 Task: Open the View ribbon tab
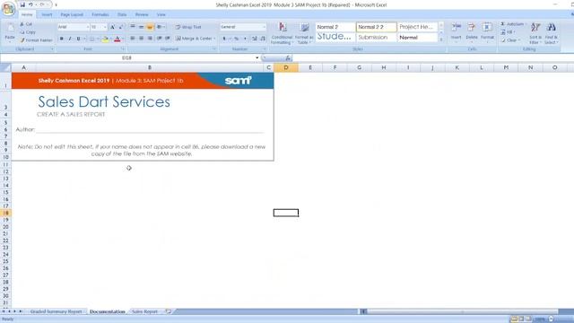point(161,14)
